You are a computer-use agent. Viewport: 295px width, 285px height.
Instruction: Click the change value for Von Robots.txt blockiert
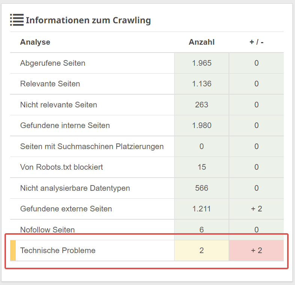(x=256, y=167)
